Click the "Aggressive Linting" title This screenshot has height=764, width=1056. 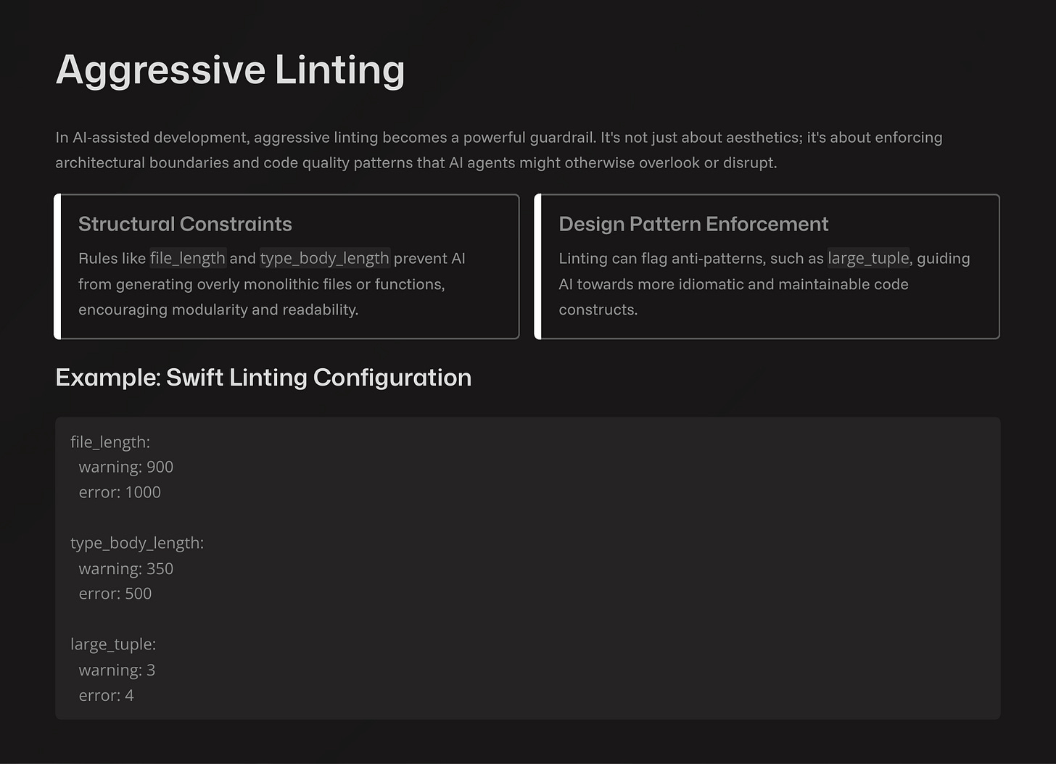coord(230,70)
